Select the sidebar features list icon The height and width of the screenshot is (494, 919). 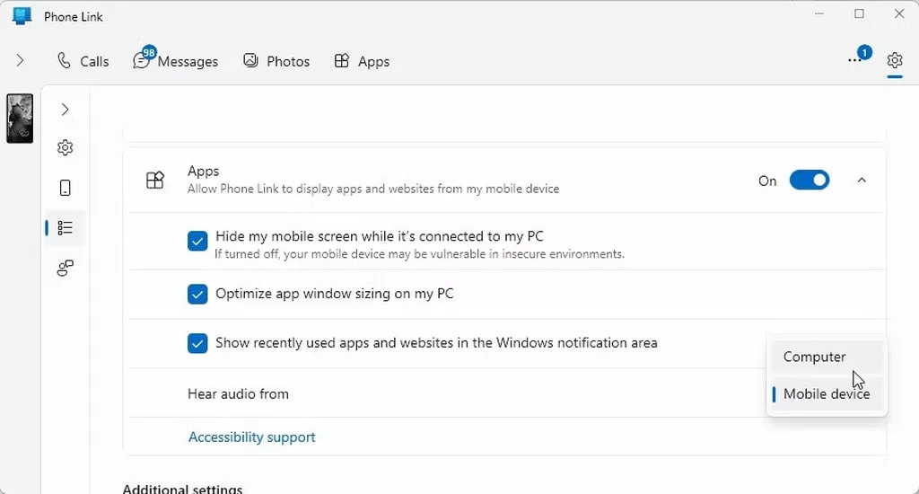coord(65,228)
